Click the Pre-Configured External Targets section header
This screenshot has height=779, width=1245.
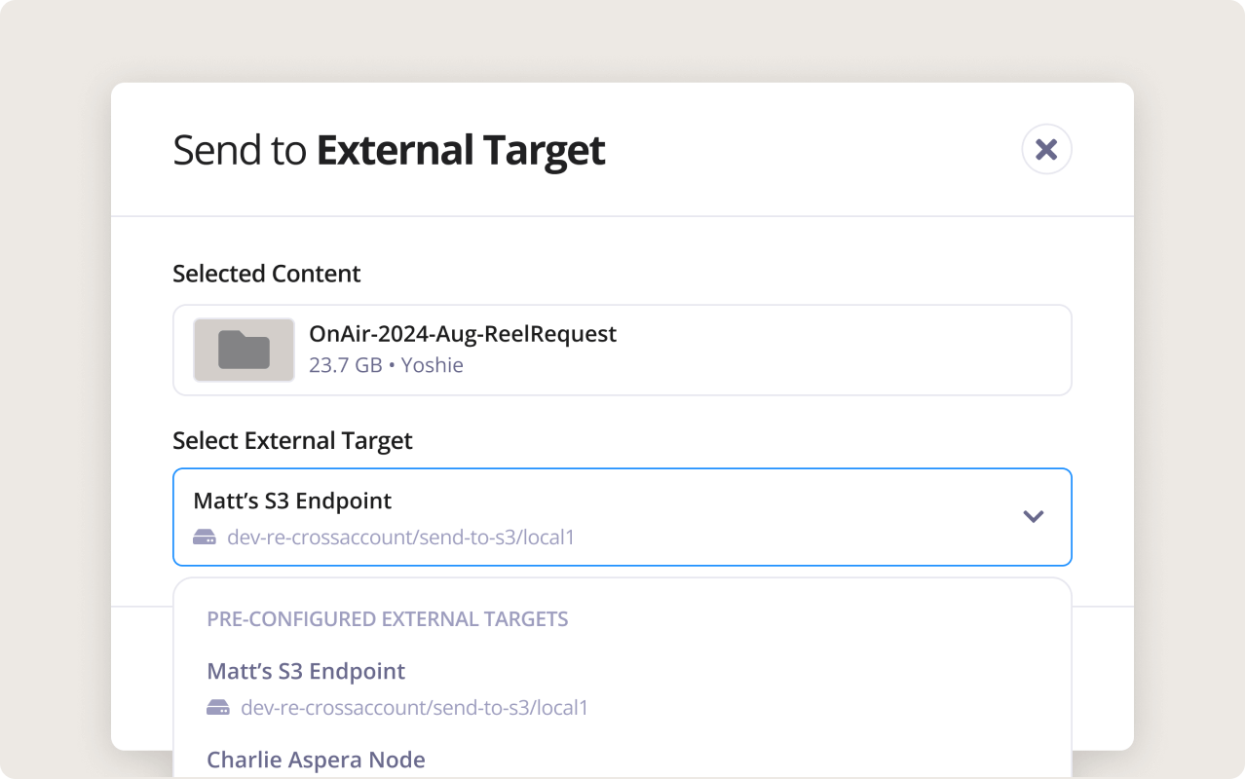[387, 619]
